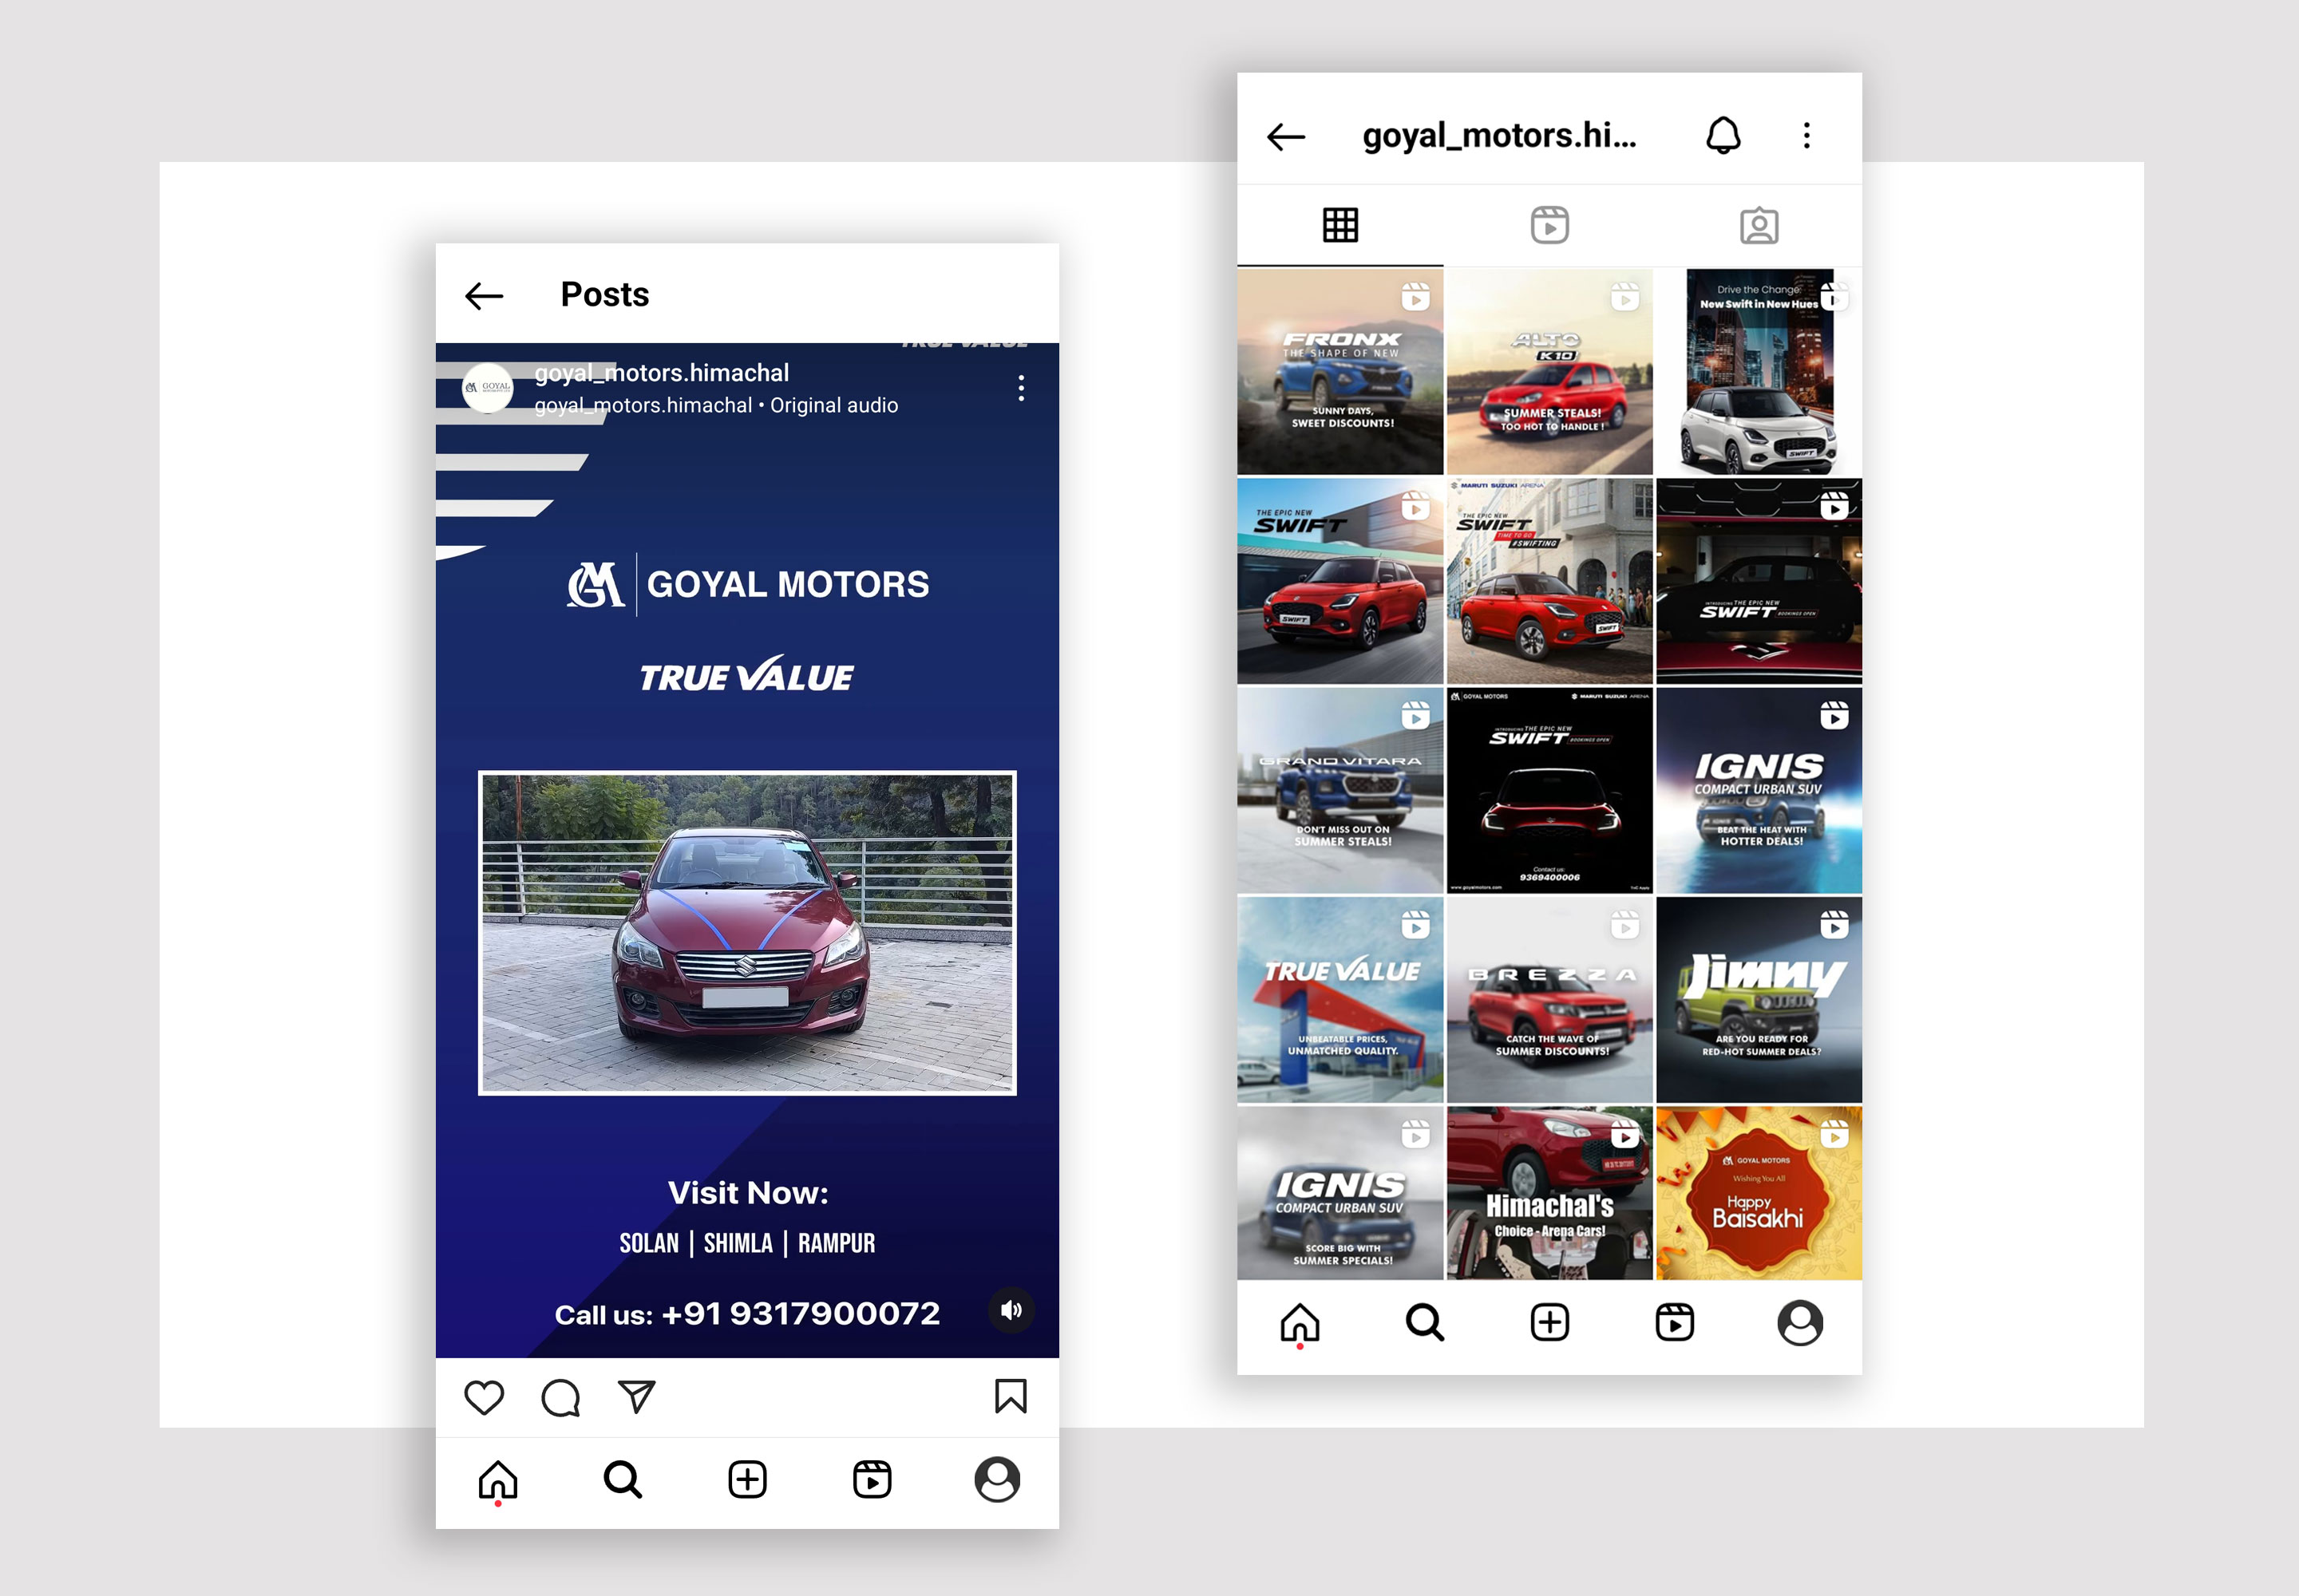This screenshot has width=2299, height=1596.
Task: Tap Home in Posts screen bottom bar
Action: (497, 1481)
